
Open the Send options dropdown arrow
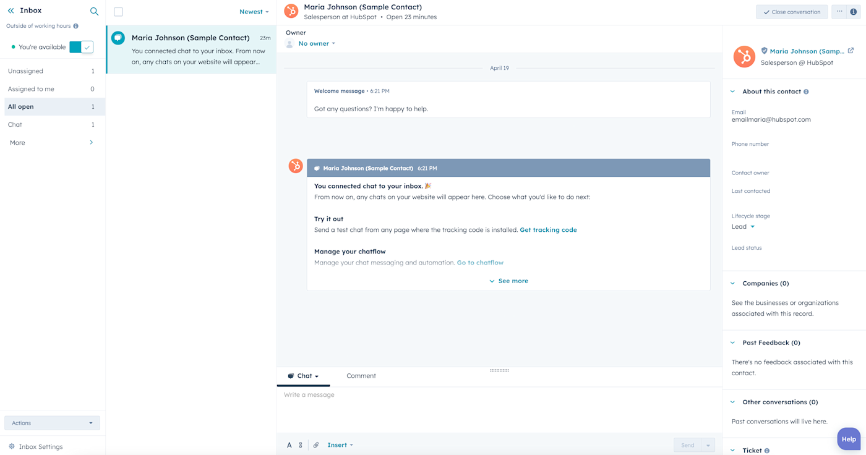708,445
